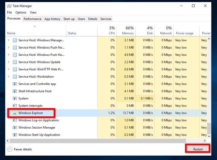Select the Processes tab

14,18
